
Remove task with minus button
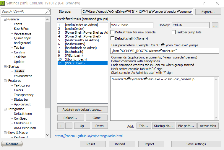click(69, 126)
